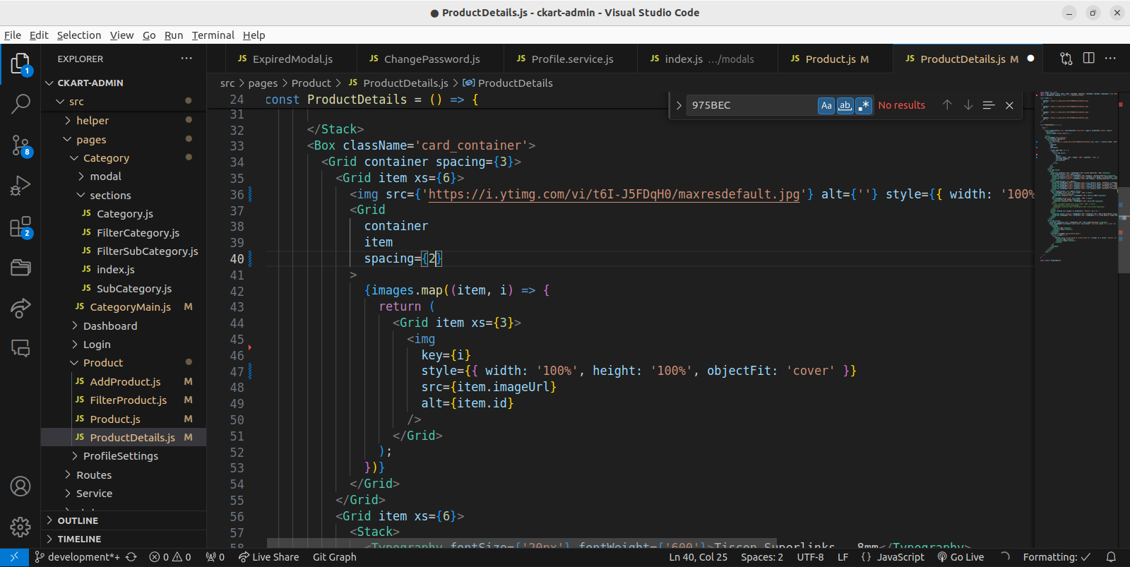The image size is (1130, 567).
Task: Expand the OUTLINE section
Action: pos(78,520)
